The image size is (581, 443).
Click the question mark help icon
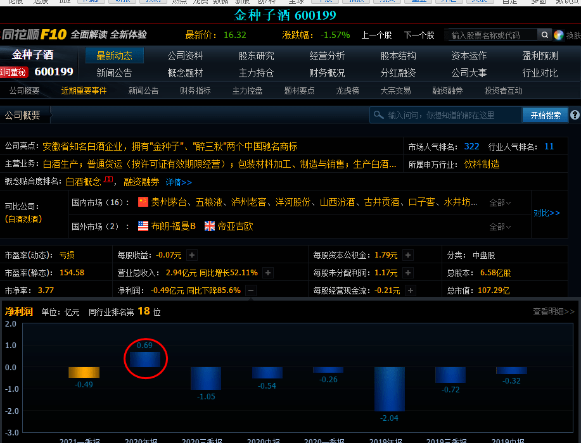click(575, 115)
